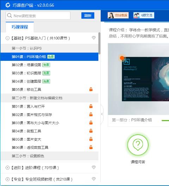The image size is (169, 186).
Task: Click the lock icon on 图片变大
Action: point(91,139)
